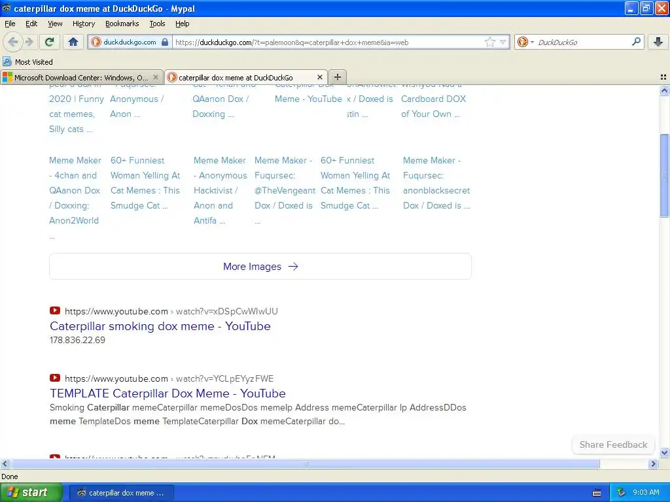Image resolution: width=670 pixels, height=502 pixels.
Task: Click YouTube favicon beside TEMPLATE Caterpillar result
Action: click(x=55, y=378)
